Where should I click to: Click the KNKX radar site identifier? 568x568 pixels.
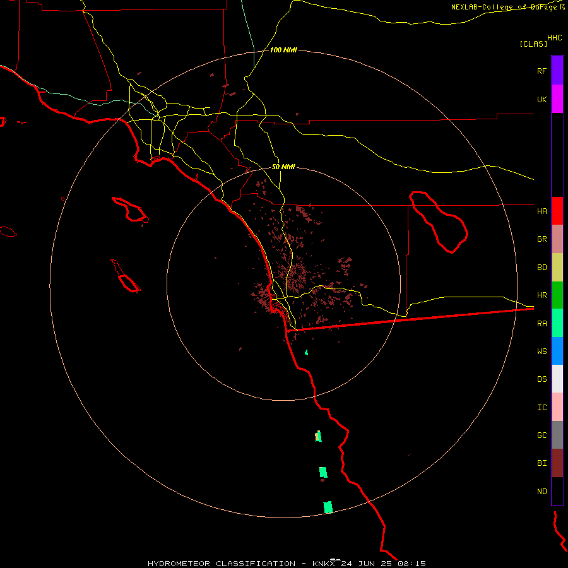(x=324, y=564)
